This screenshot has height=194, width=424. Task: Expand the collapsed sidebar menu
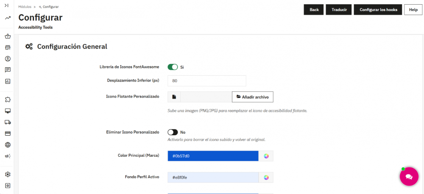click(7, 5)
